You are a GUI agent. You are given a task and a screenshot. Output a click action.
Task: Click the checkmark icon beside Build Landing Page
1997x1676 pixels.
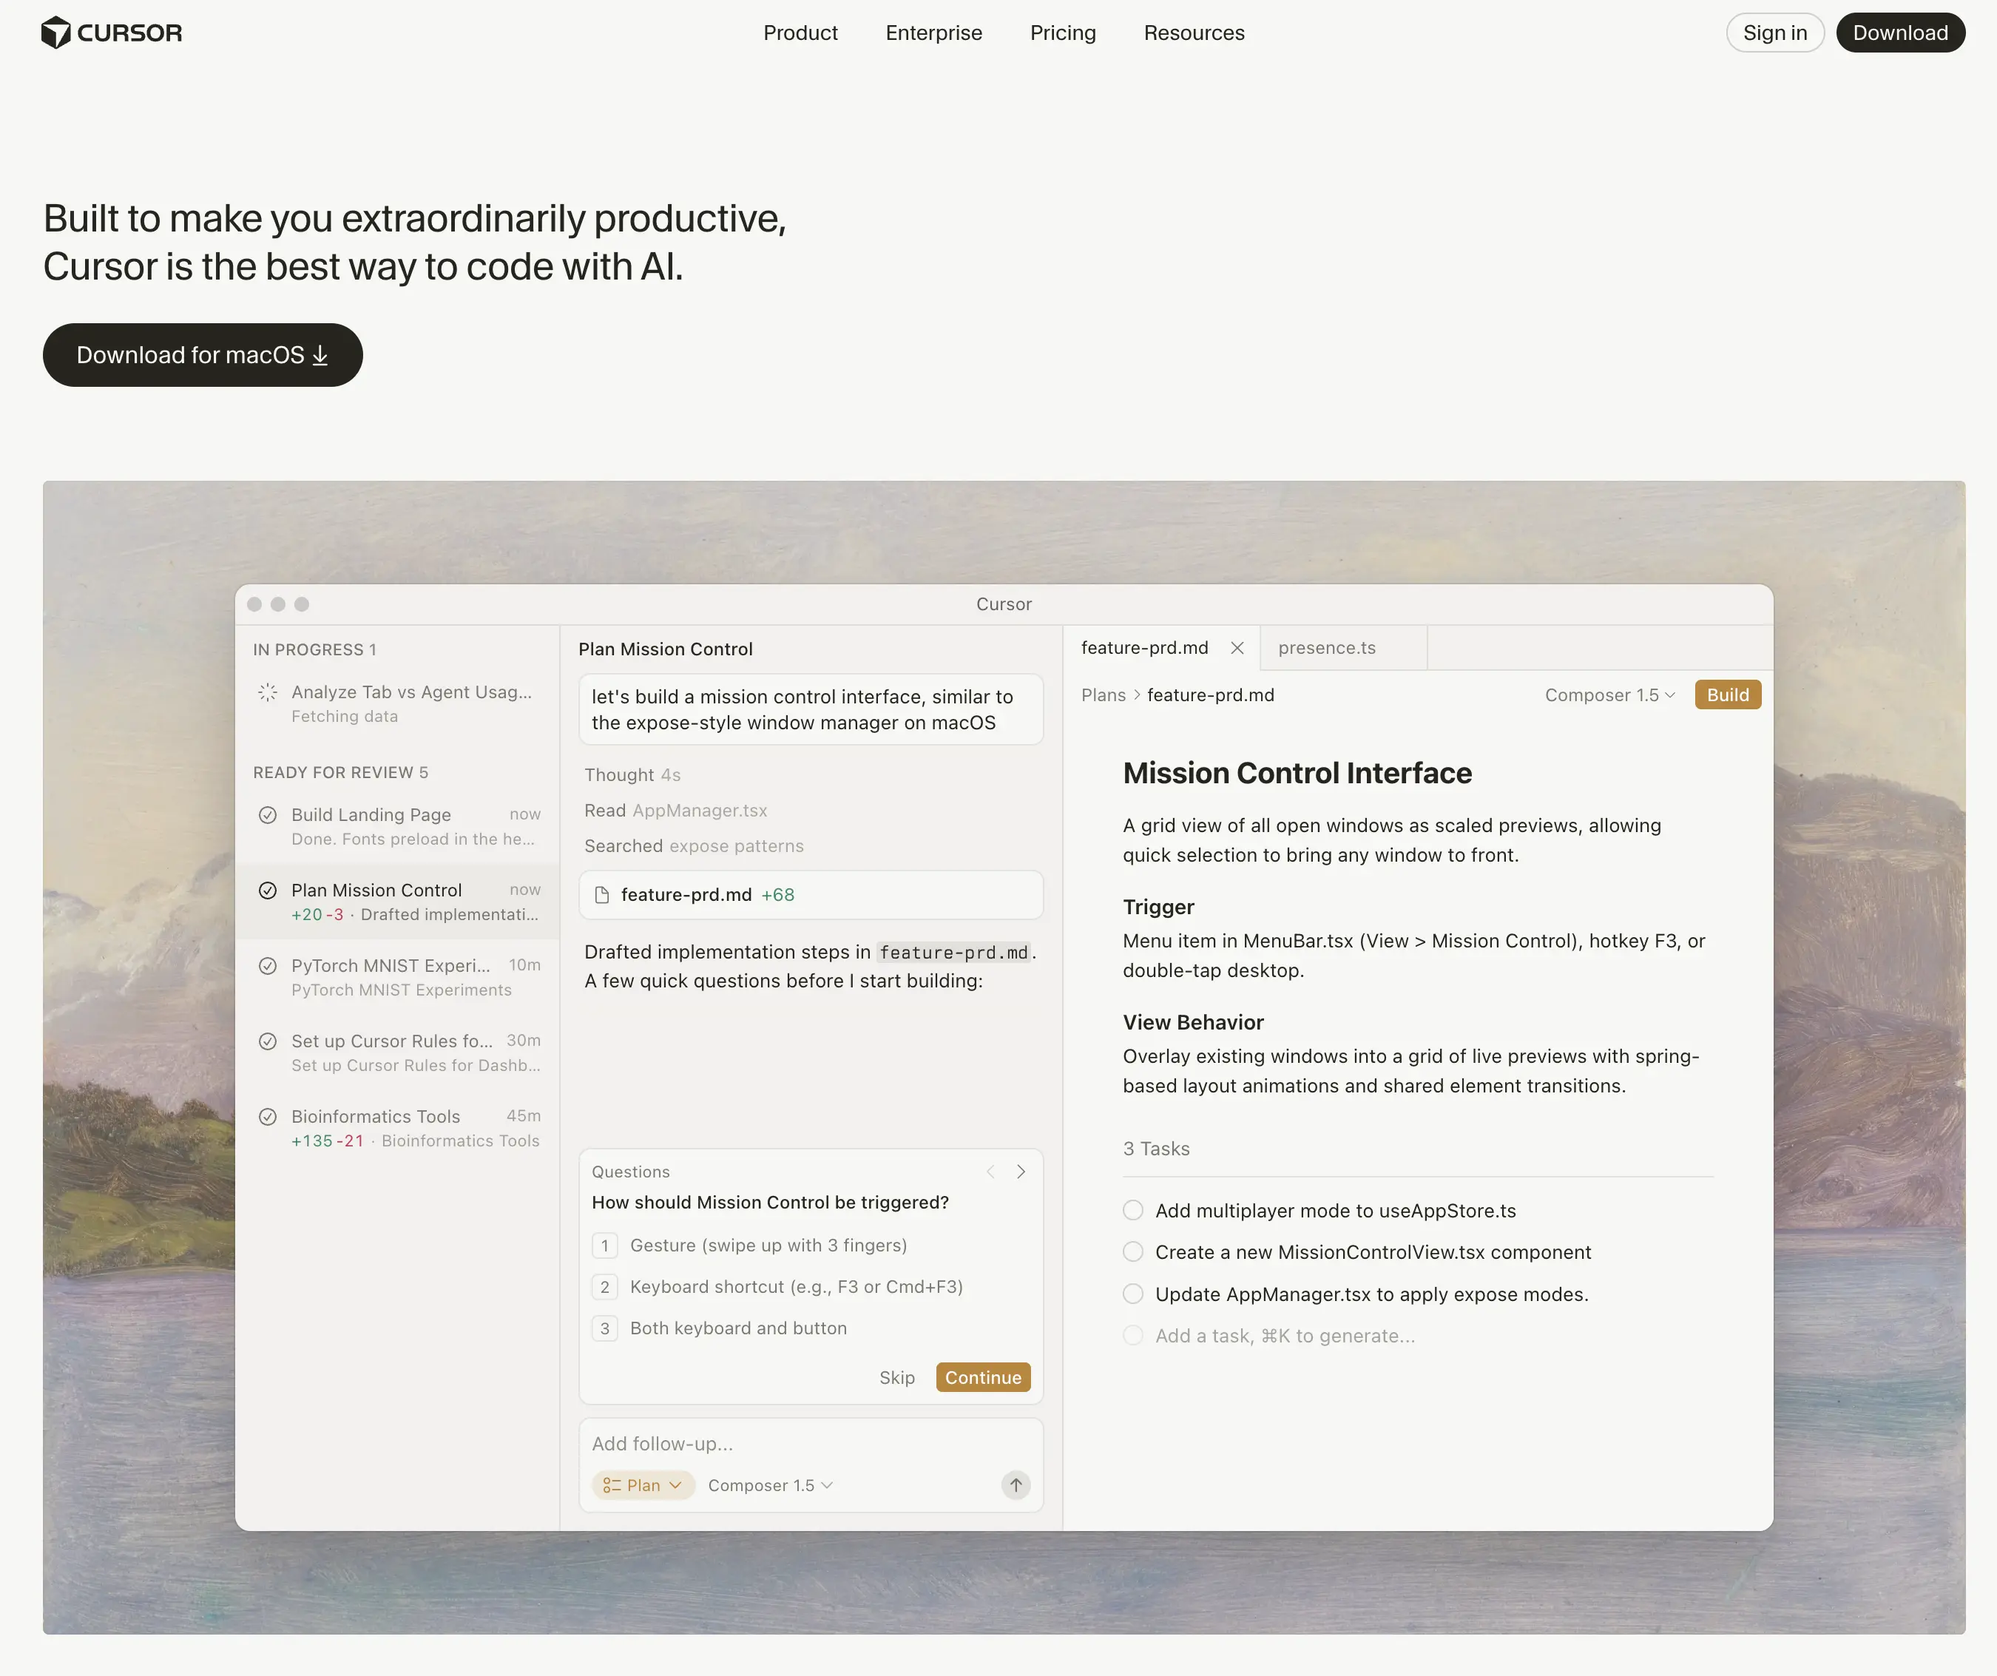(268, 815)
